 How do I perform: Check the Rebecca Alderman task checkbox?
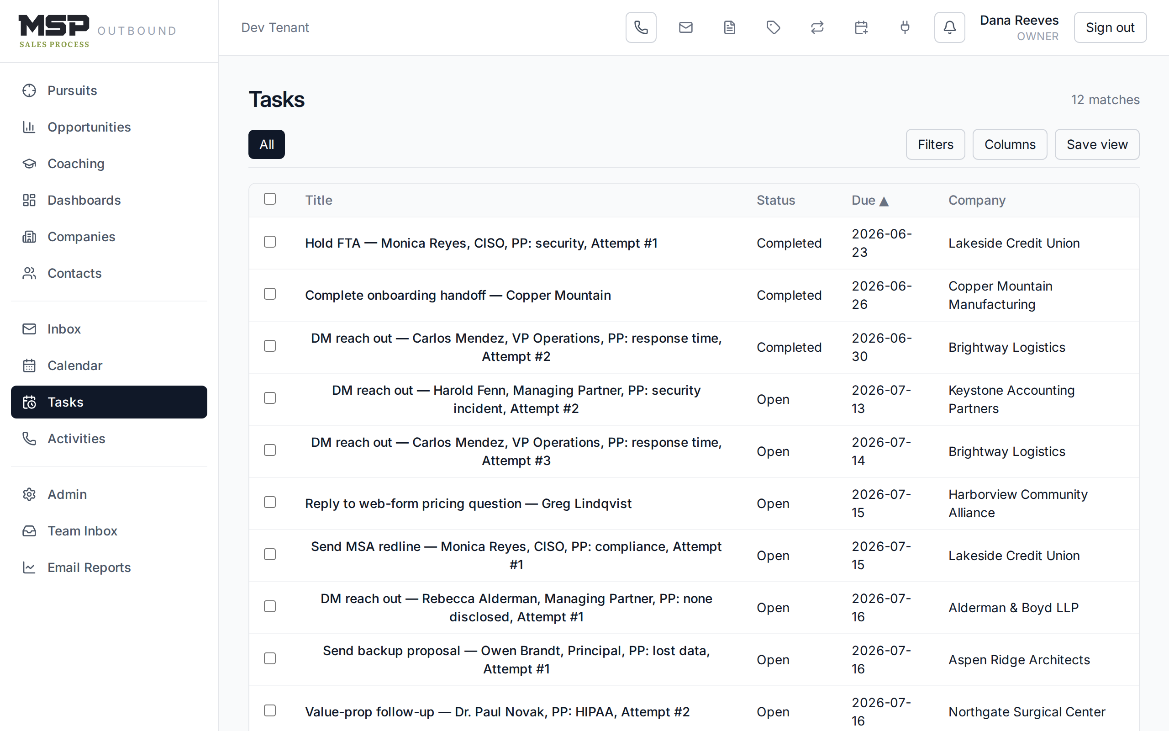tap(270, 606)
